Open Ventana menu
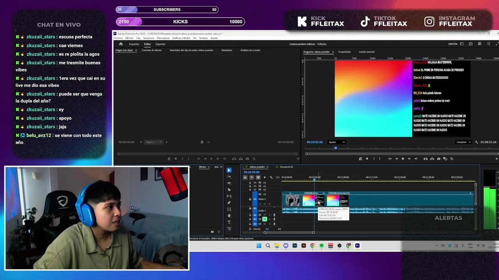 (x=203, y=38)
